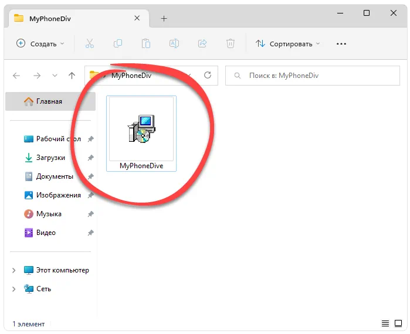Open Главная in the sidebar
This screenshot has height=334, width=410.
click(x=50, y=101)
